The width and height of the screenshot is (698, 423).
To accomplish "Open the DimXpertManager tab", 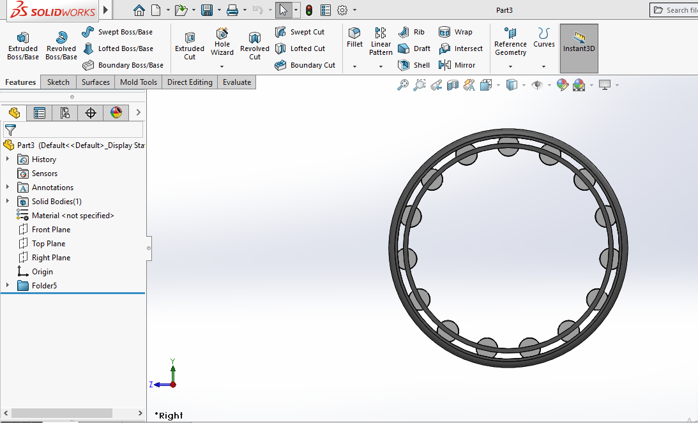I will (x=91, y=113).
